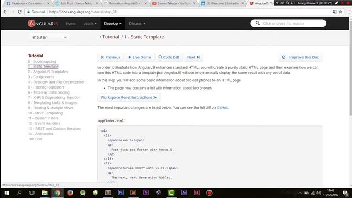Image resolution: width=352 pixels, height=198 pixels.
Task: Click the Camtasia green C taskbar icon
Action: coord(171,193)
